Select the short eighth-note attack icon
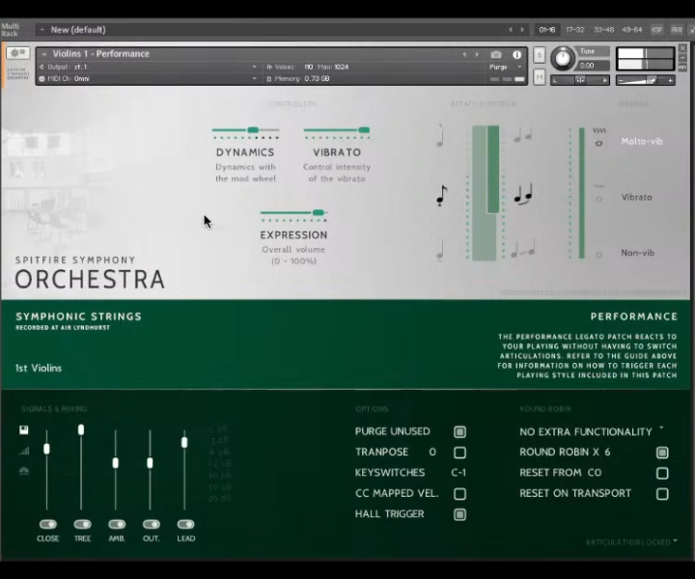 pos(441,195)
